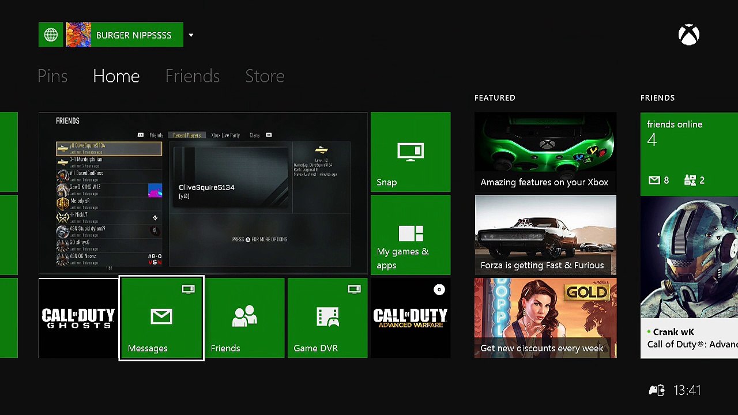Launch Call of Duty Advanced Warfare tile
This screenshot has height=415, width=738.
point(411,318)
